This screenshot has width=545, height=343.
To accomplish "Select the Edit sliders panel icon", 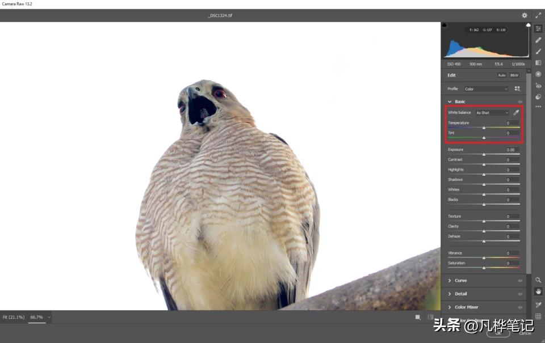I will coord(538,28).
